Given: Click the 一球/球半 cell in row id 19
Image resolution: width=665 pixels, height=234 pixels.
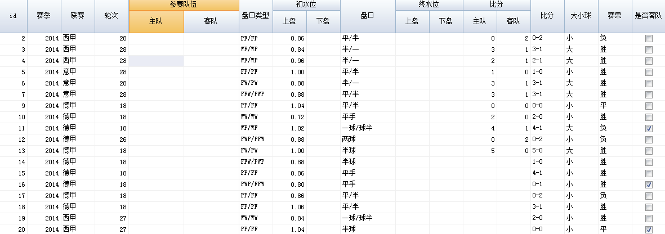Looking at the screenshot, I should coord(368,218).
